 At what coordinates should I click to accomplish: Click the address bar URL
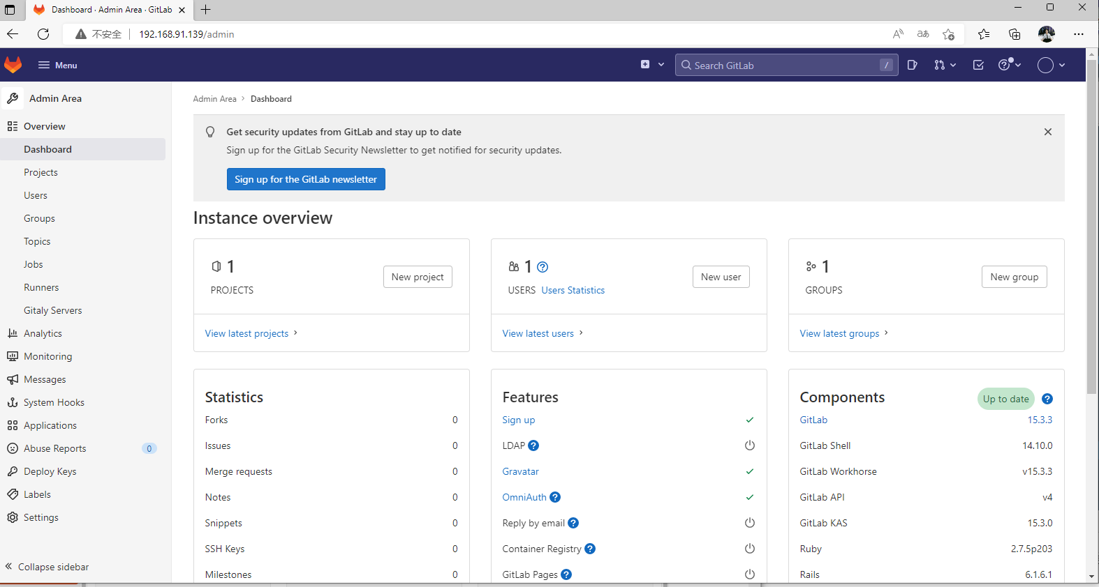[186, 34]
